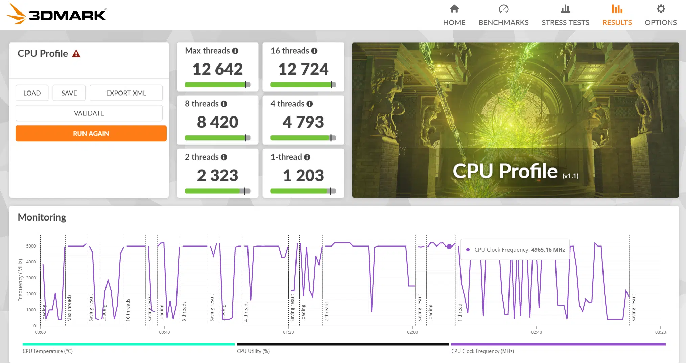The width and height of the screenshot is (686, 363).
Task: Open STRESS TESTS label
Action: [565, 22]
